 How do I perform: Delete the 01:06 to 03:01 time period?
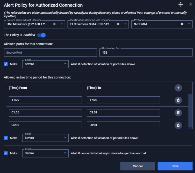178,113
